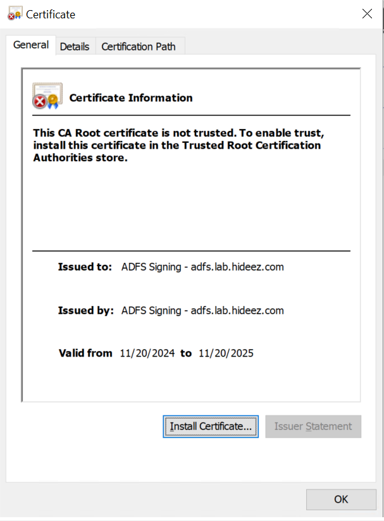Screen dimensions: 384x521
Task: Click the expiry date 11/20/2025
Action: pos(226,353)
